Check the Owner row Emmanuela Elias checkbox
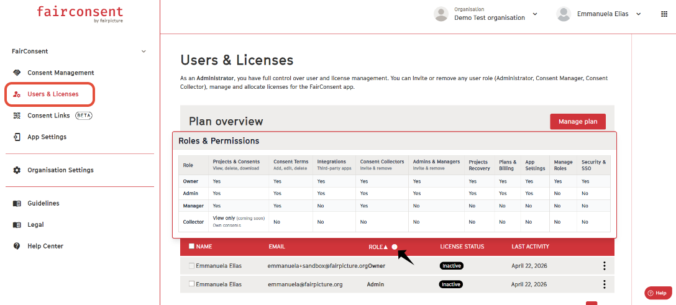Image resolution: width=676 pixels, height=305 pixels. [x=191, y=266]
